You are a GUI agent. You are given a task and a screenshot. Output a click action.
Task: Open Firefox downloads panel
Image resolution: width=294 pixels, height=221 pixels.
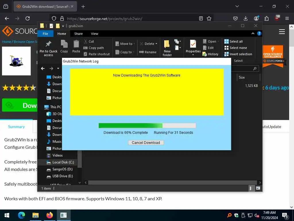tap(245, 18)
